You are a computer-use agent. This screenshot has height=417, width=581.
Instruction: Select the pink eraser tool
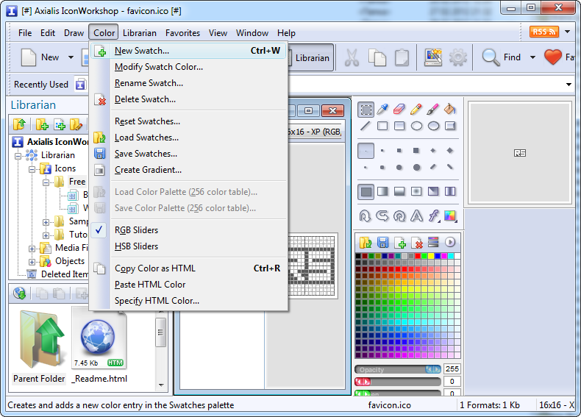(399, 110)
